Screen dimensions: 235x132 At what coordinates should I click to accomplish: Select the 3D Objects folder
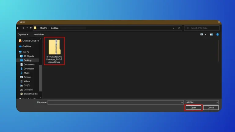pyautogui.click(x=28, y=56)
